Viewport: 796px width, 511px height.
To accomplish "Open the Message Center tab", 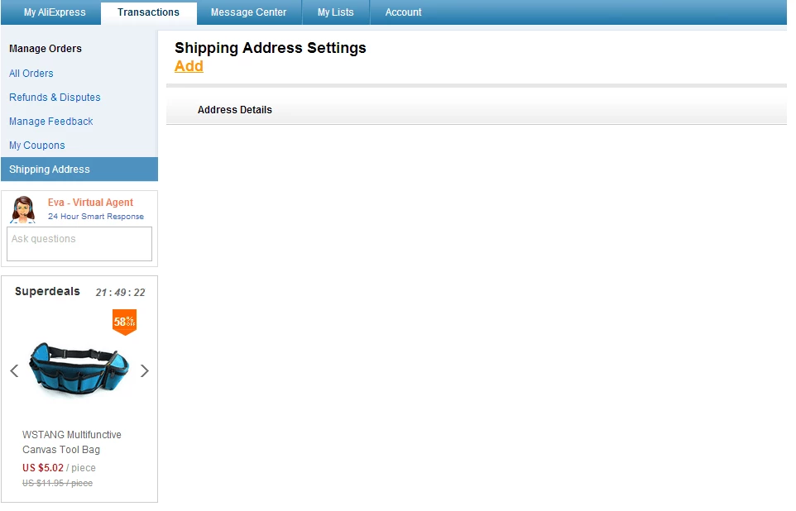I will 248,12.
